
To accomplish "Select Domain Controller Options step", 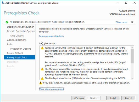I will (21, 31).
